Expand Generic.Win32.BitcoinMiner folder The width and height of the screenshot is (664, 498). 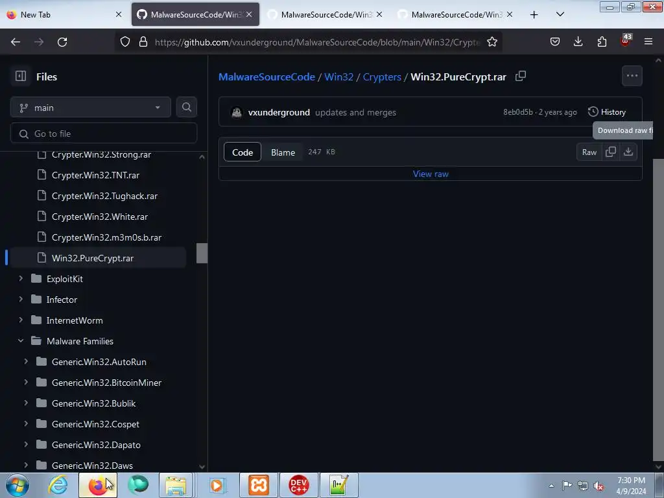26,383
